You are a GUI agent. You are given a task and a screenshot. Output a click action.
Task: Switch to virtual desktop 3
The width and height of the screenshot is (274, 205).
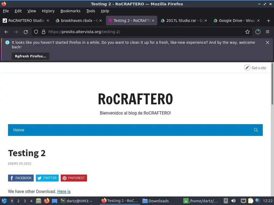pyautogui.click(x=25, y=201)
